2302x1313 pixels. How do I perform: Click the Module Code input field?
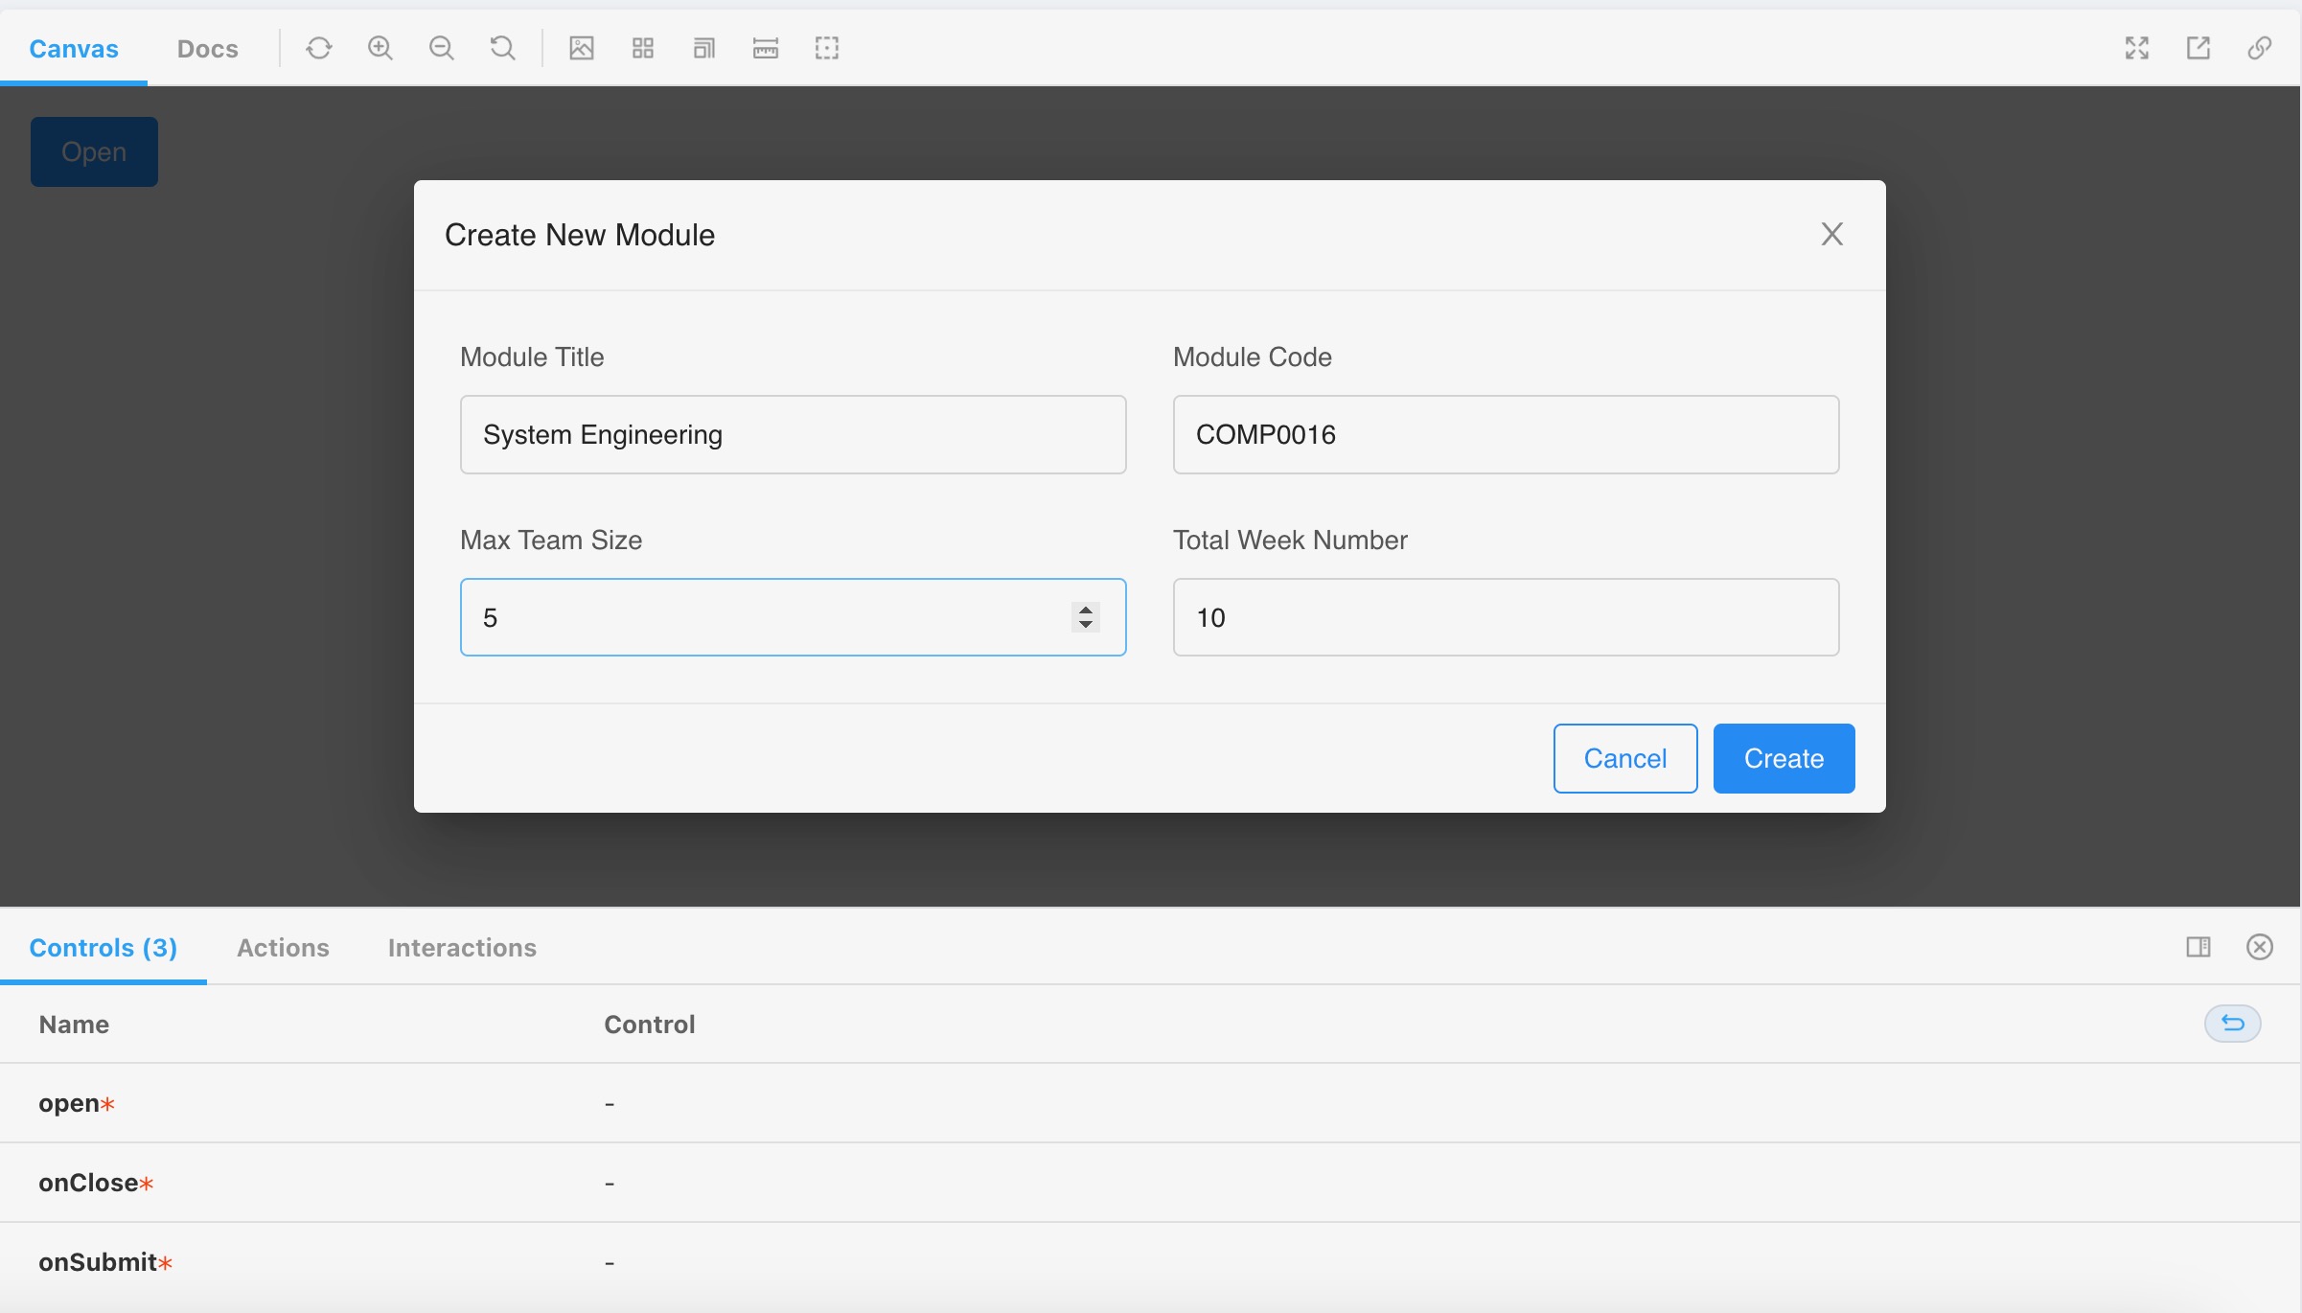pyautogui.click(x=1506, y=434)
